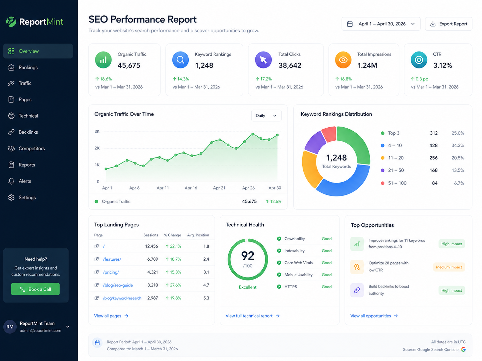
Task: Click the 21 – 50 purple legend swatch
Action: coord(382,170)
